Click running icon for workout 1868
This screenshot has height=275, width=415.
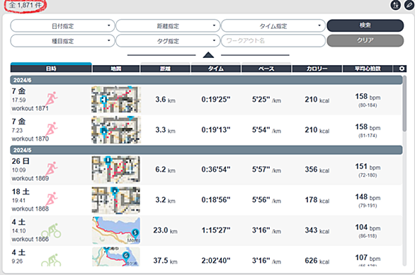(x=51, y=199)
